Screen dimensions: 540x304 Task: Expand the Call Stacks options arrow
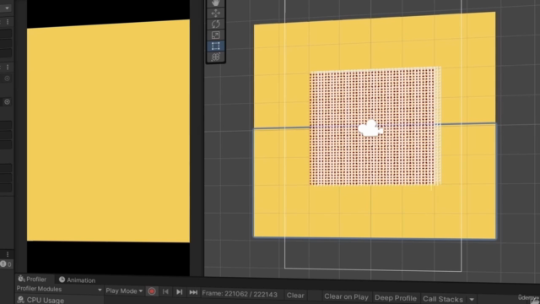(472, 300)
